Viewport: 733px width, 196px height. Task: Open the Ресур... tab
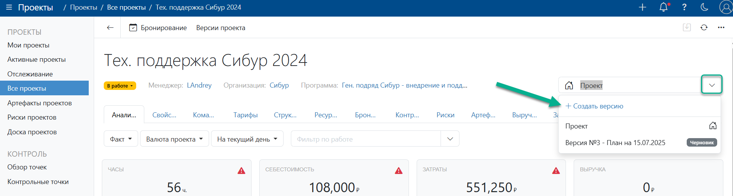(x=326, y=115)
